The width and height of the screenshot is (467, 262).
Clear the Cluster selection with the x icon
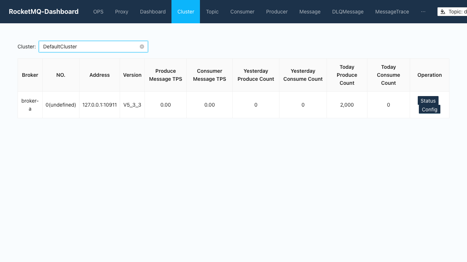pyautogui.click(x=142, y=47)
